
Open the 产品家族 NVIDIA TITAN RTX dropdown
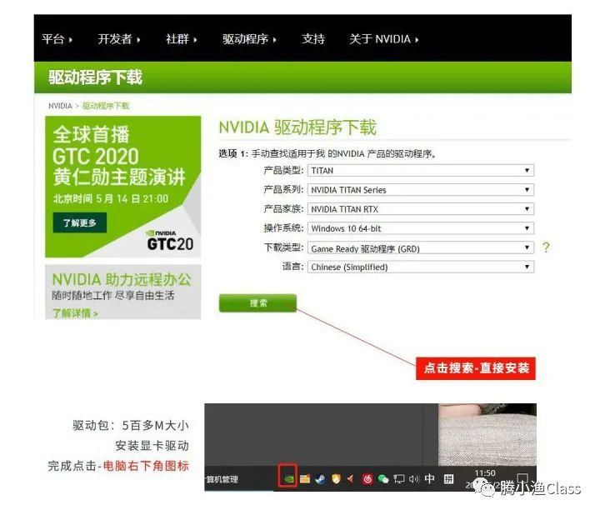tap(421, 209)
